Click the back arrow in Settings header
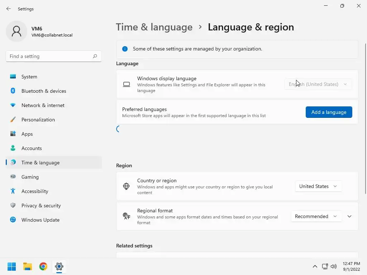The width and height of the screenshot is (367, 275). click(x=9, y=9)
